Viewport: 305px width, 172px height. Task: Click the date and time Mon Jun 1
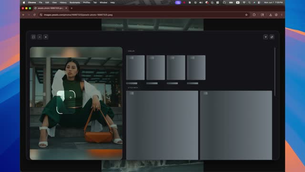coord(273,2)
